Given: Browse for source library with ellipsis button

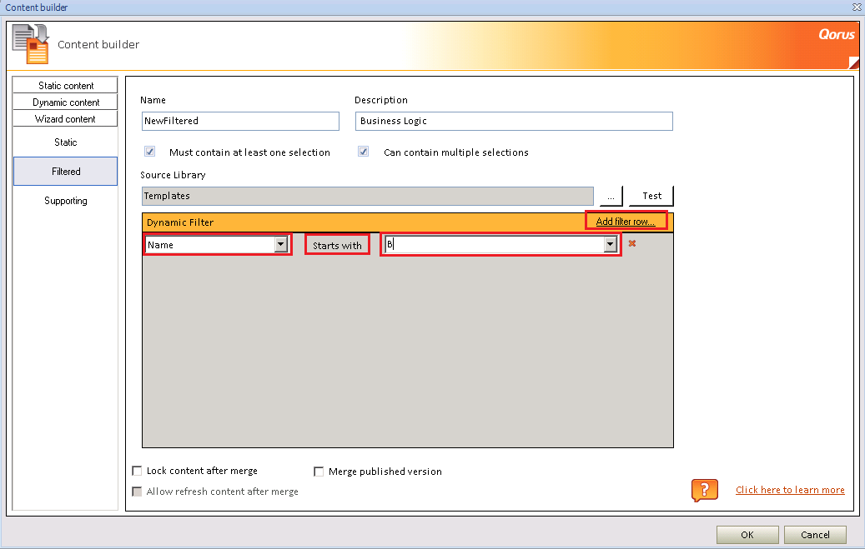Looking at the screenshot, I should 611,196.
